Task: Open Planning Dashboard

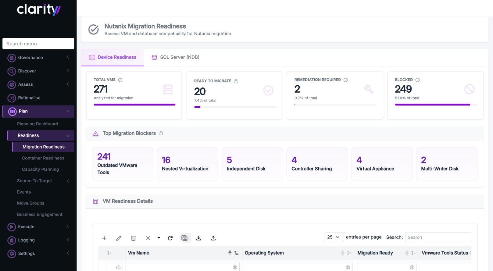Action: click(x=37, y=124)
